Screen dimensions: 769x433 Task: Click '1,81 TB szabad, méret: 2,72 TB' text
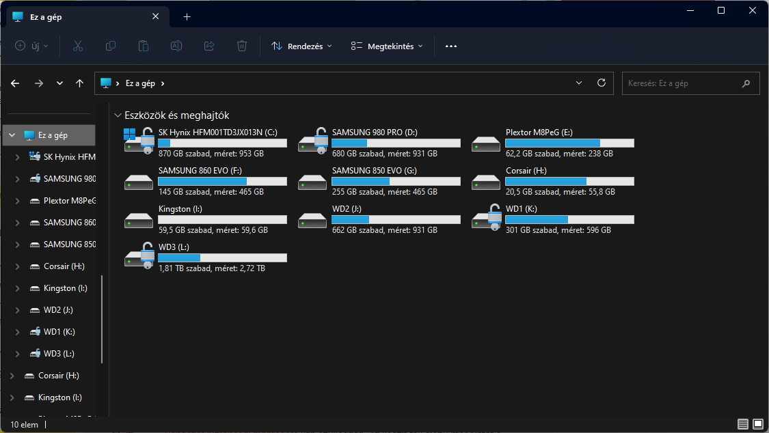pyautogui.click(x=212, y=268)
